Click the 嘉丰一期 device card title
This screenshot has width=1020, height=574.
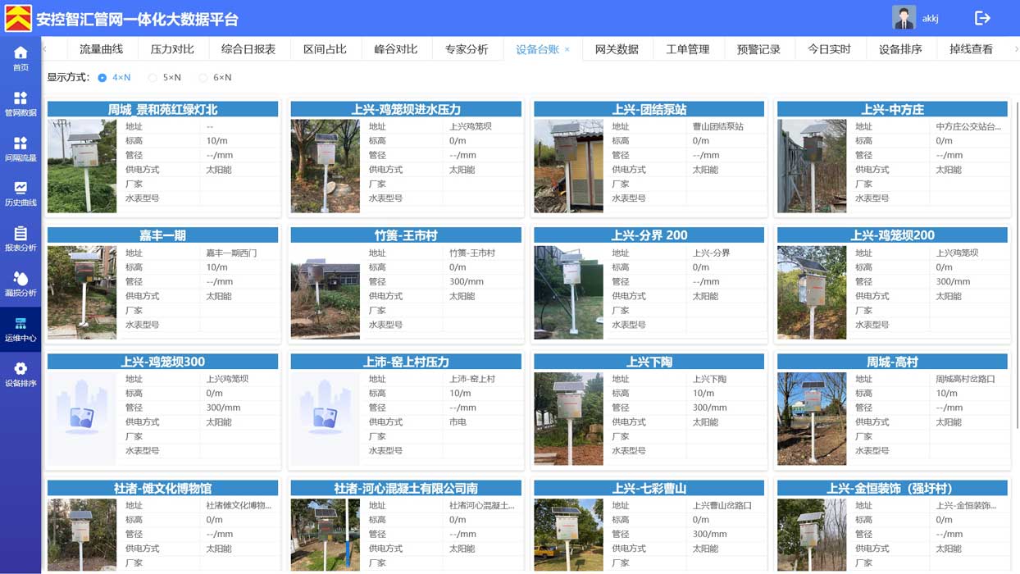(x=162, y=235)
